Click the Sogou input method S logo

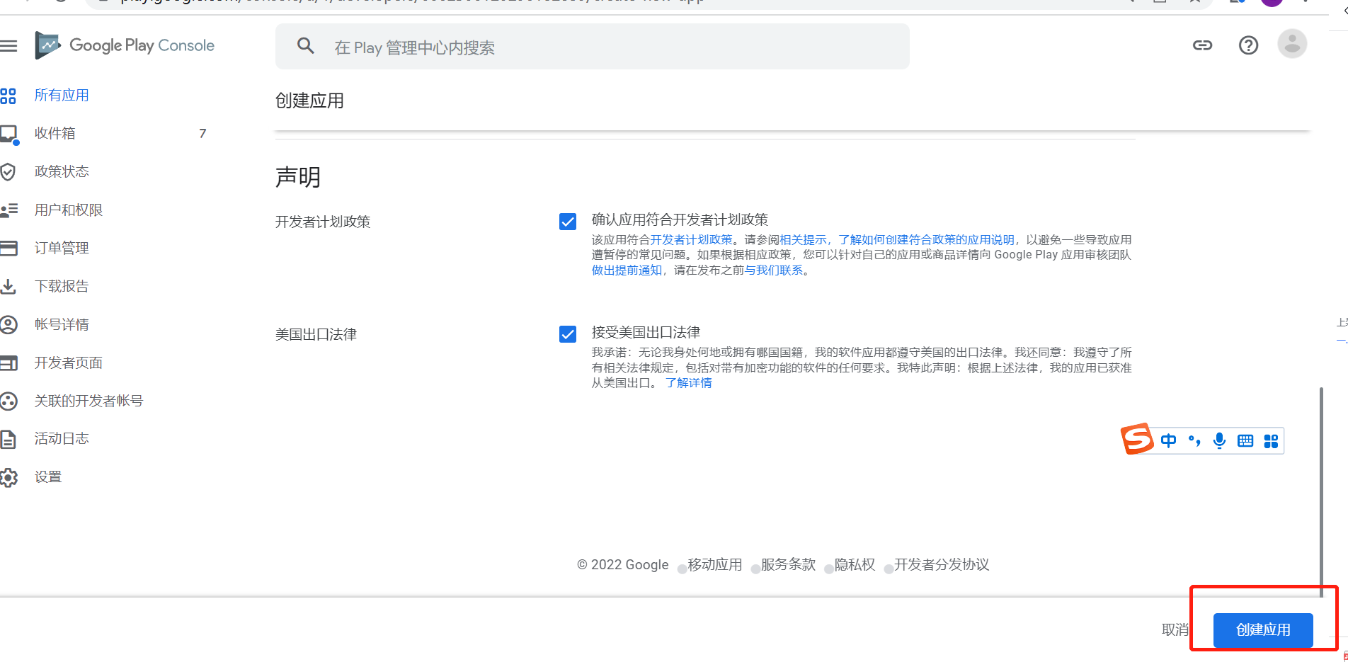tap(1137, 439)
